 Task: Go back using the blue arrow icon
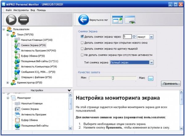[x=84, y=20]
